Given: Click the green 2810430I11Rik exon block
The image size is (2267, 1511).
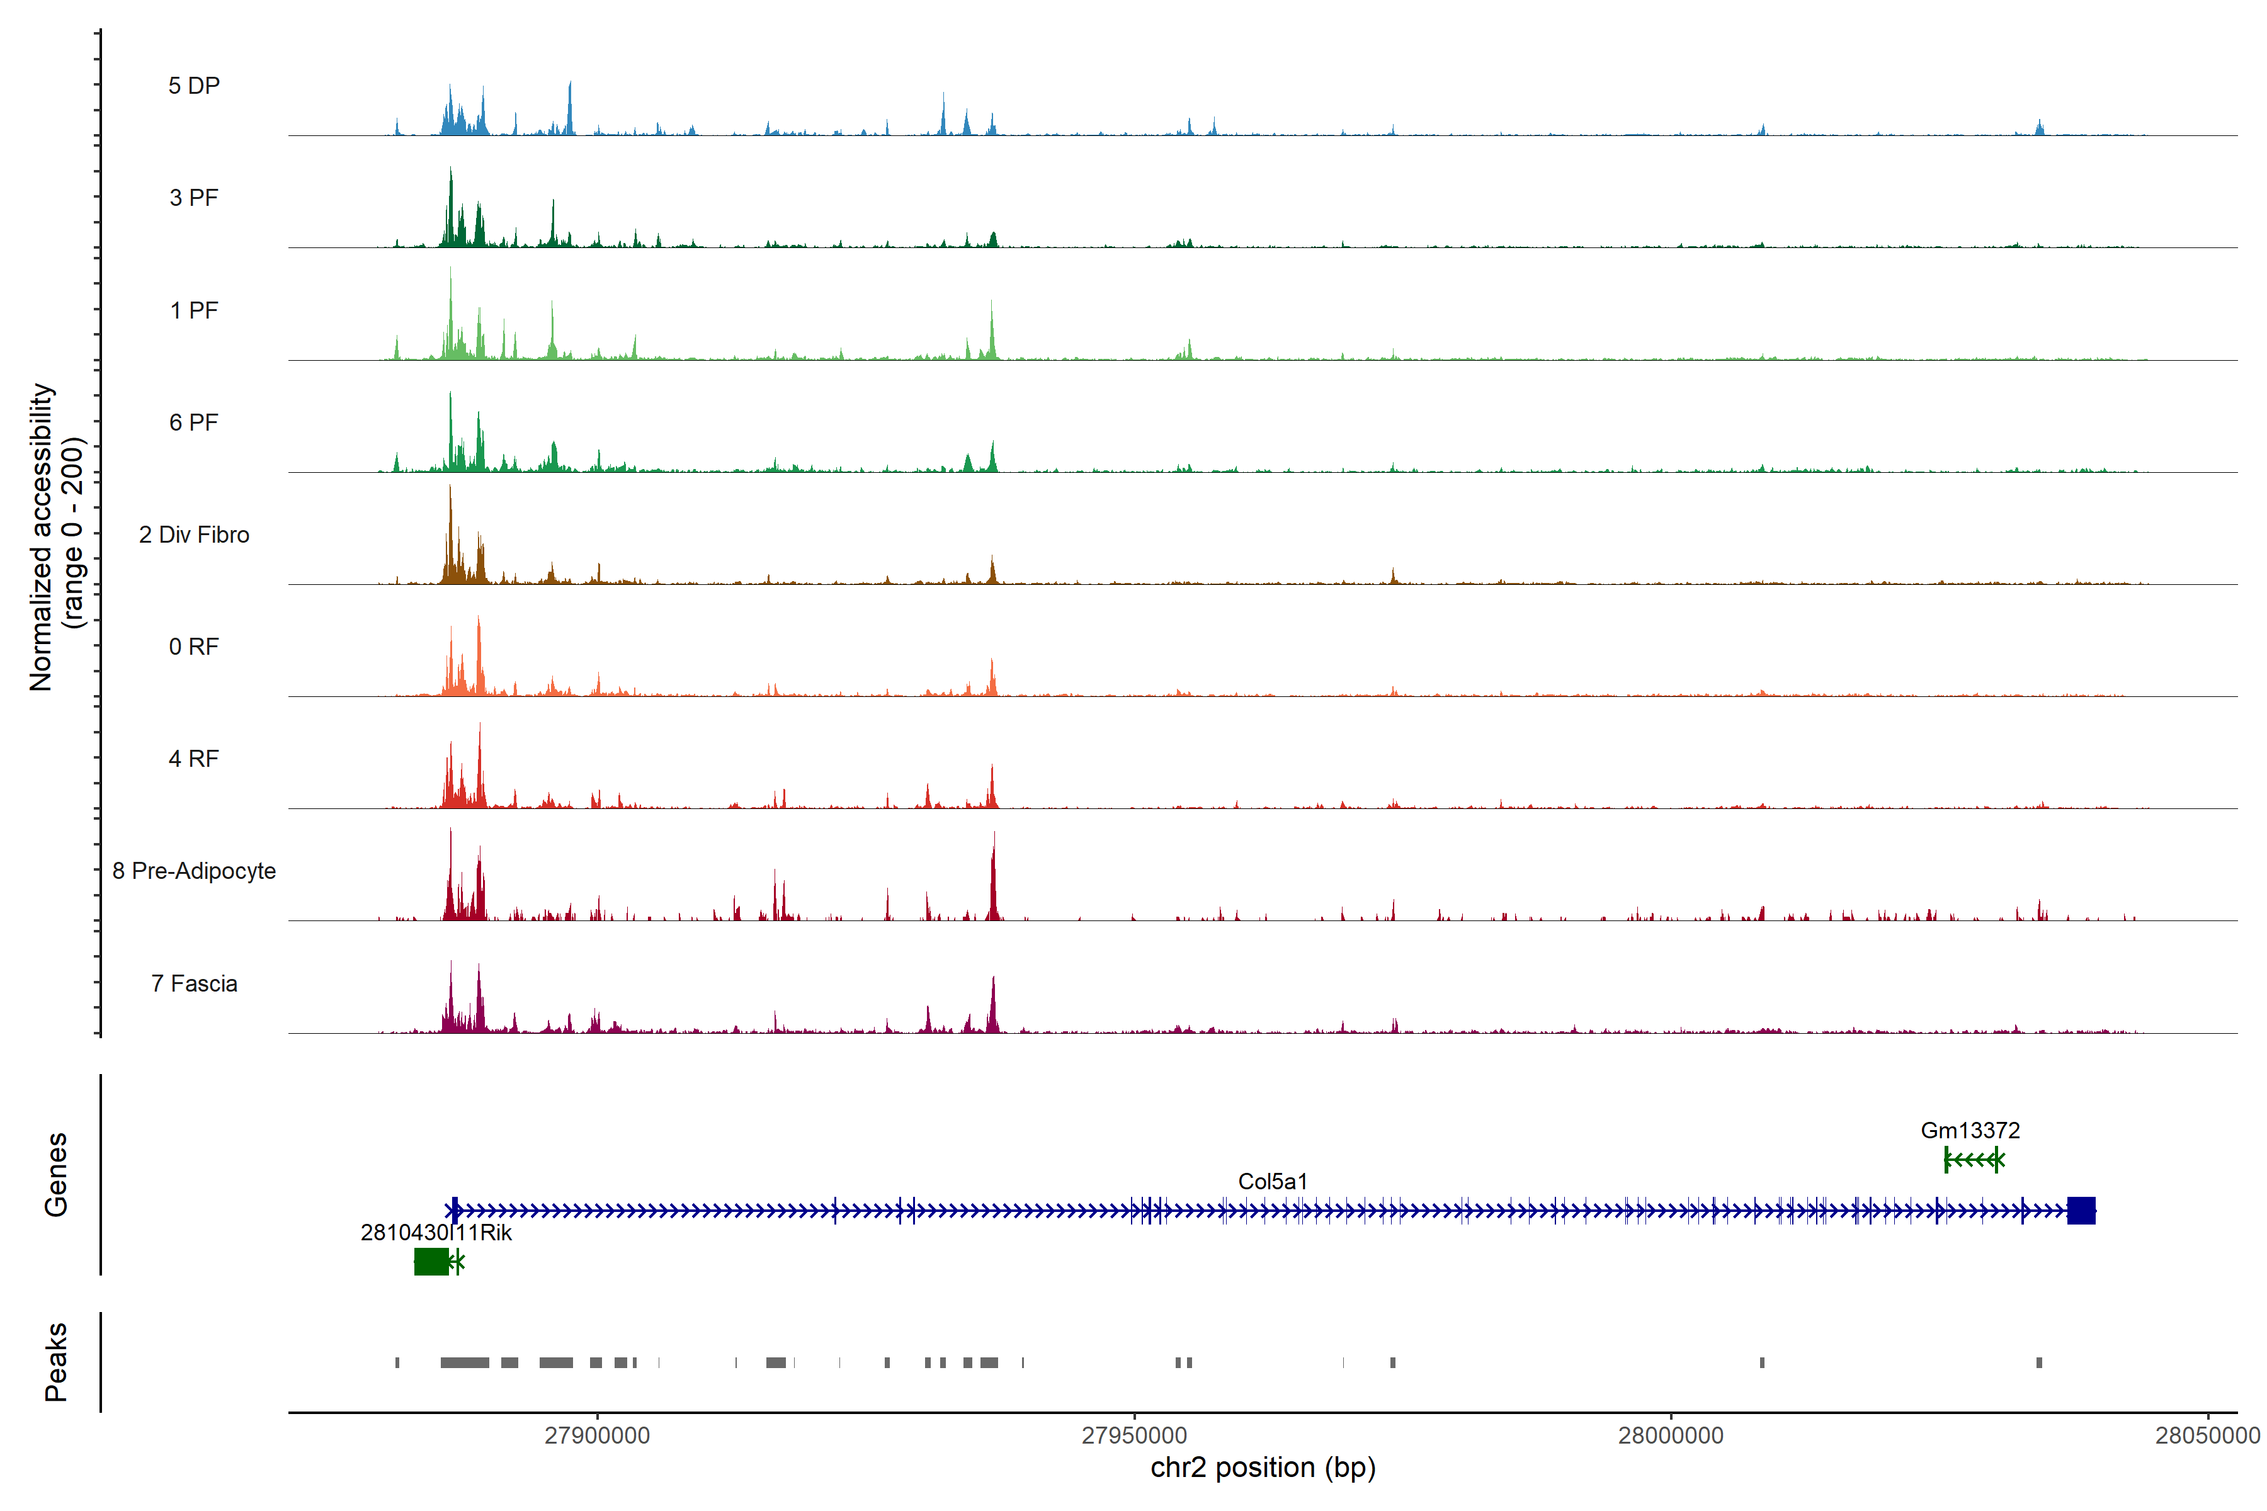Looking at the screenshot, I should pos(431,1260).
